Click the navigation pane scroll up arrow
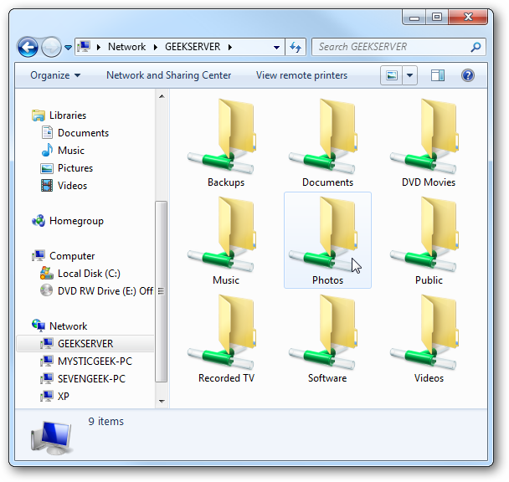509x482 pixels. tap(162, 96)
